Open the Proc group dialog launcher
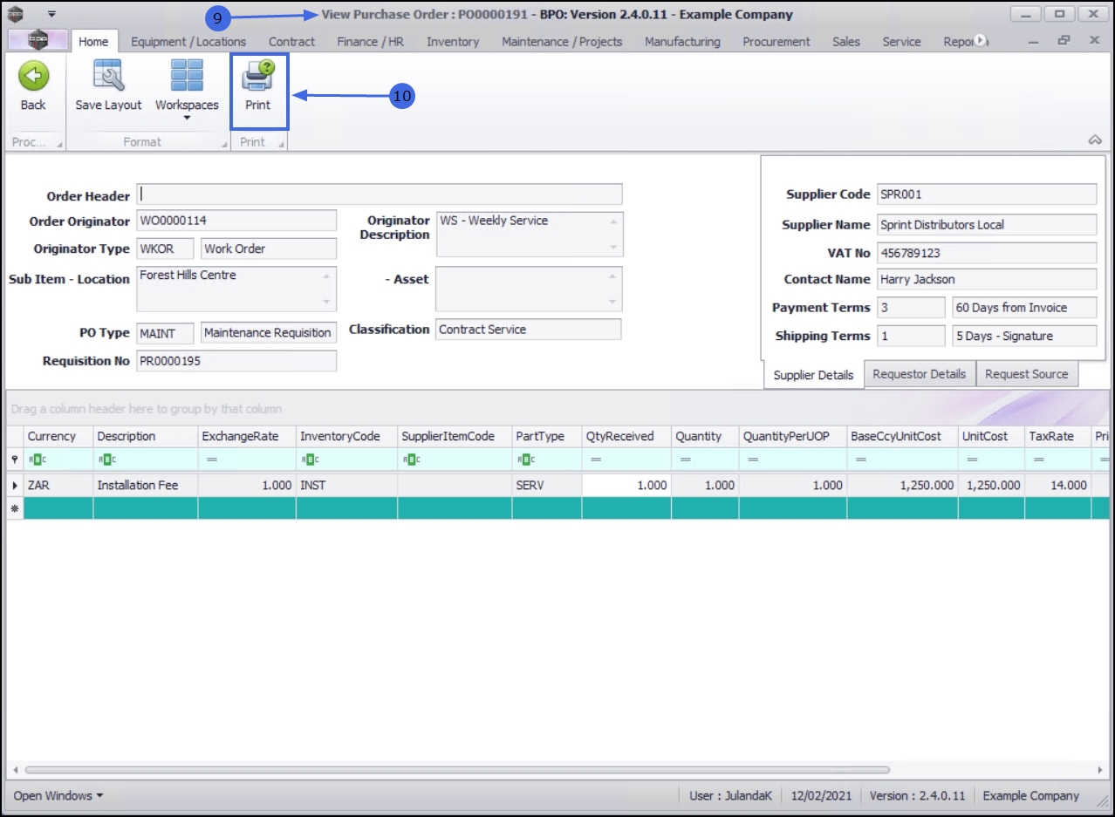The image size is (1115, 817). (x=60, y=145)
